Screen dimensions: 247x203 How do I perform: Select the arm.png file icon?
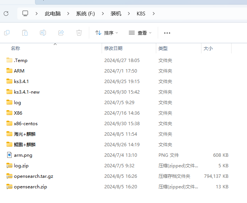pos(9,155)
